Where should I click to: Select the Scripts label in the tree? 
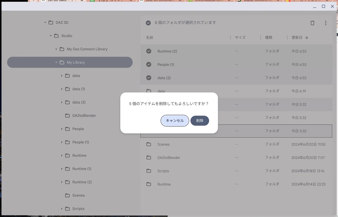(78, 209)
